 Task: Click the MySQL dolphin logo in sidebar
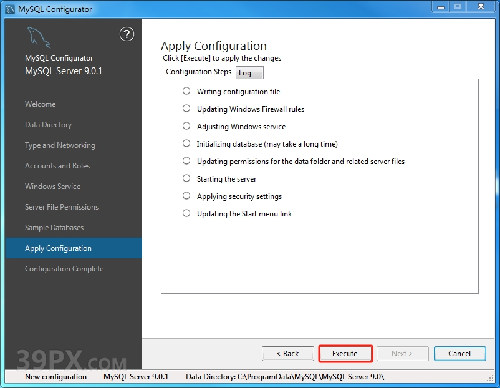[x=39, y=39]
